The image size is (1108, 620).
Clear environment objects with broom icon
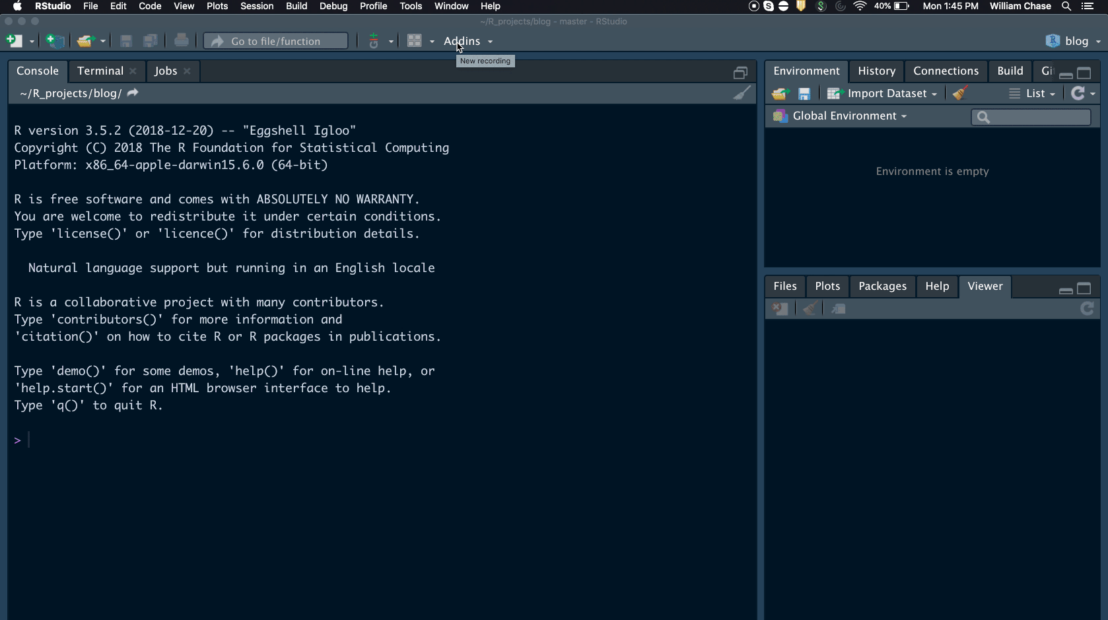click(x=960, y=93)
